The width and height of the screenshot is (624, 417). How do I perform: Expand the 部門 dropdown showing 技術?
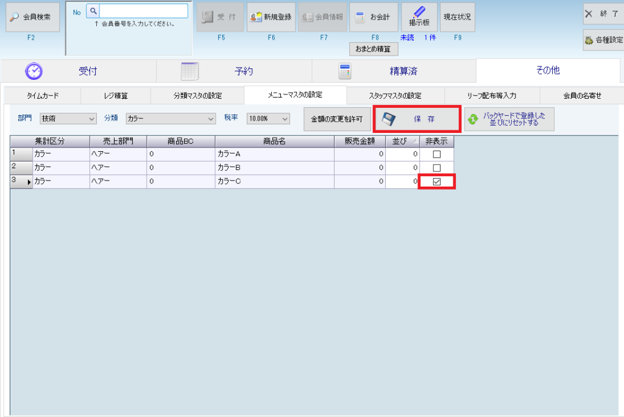coord(68,119)
